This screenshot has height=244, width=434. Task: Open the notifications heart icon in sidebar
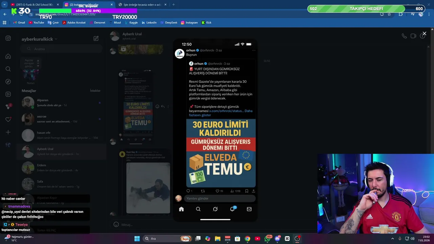[8, 120]
